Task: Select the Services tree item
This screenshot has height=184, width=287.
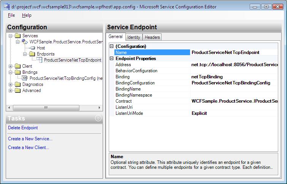Action: coord(30,36)
